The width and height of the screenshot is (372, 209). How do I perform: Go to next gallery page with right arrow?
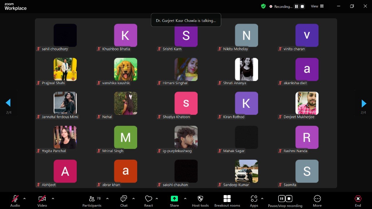point(364,103)
